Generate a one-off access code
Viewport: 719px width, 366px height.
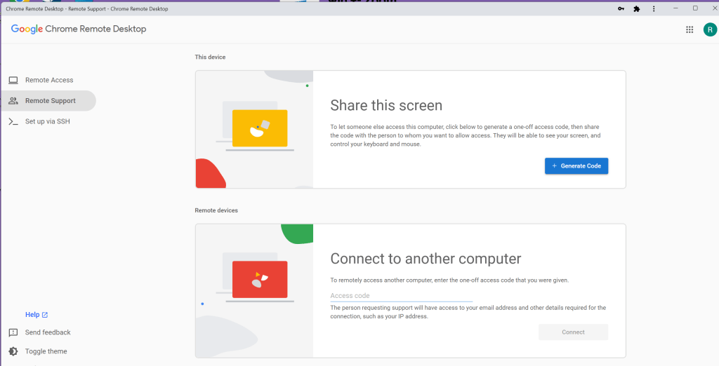[x=576, y=166]
